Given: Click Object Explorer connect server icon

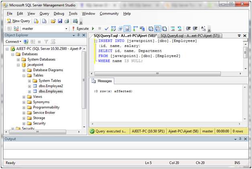Looking at the screenshot, I should click(x=26, y=42).
